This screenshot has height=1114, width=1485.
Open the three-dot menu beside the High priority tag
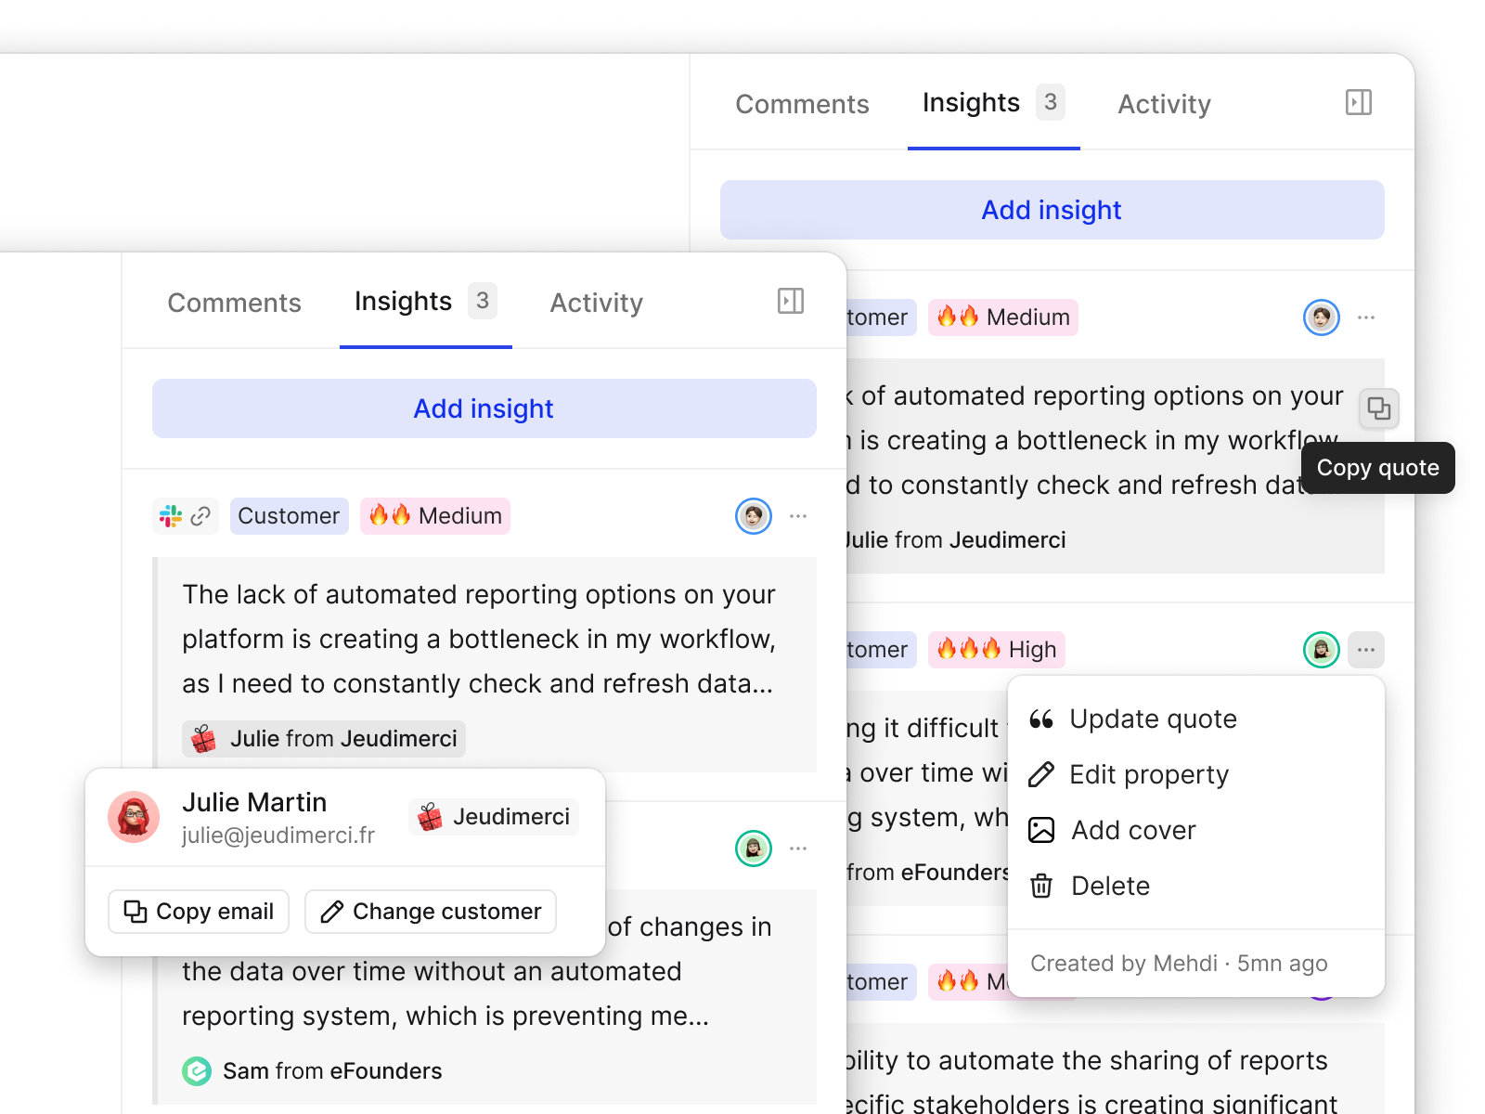click(x=1365, y=650)
